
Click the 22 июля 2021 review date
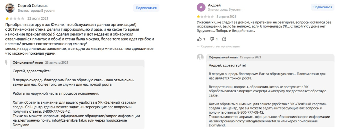click(x=38, y=18)
